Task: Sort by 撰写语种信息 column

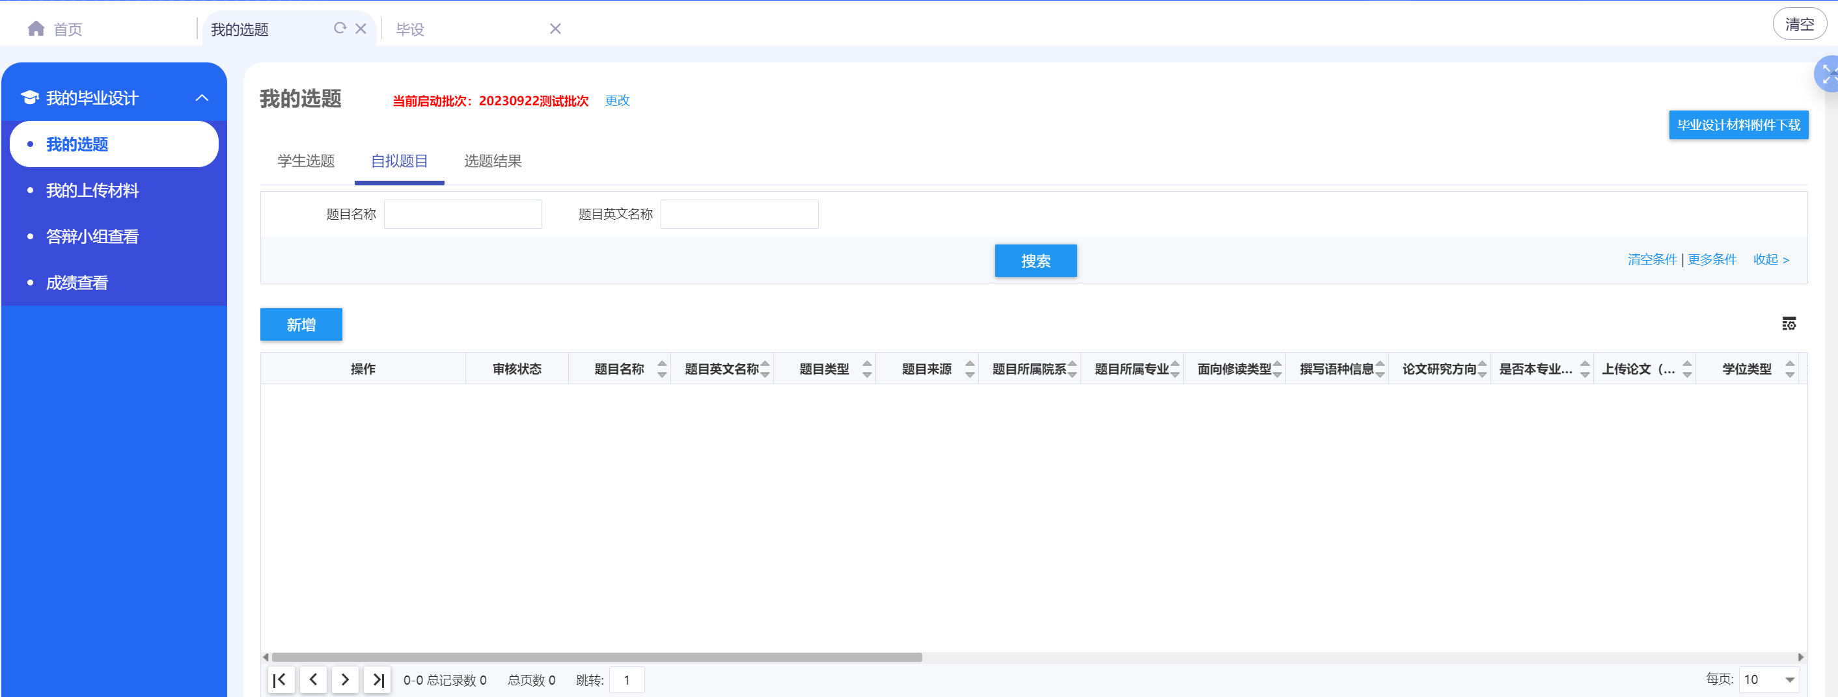Action: (1380, 369)
